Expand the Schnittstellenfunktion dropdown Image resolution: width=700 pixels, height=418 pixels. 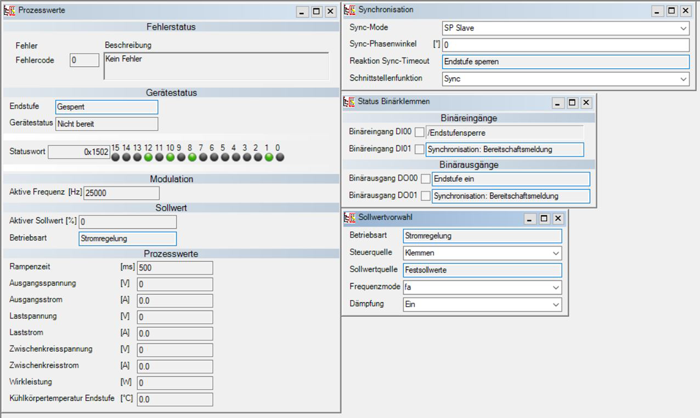[683, 79]
